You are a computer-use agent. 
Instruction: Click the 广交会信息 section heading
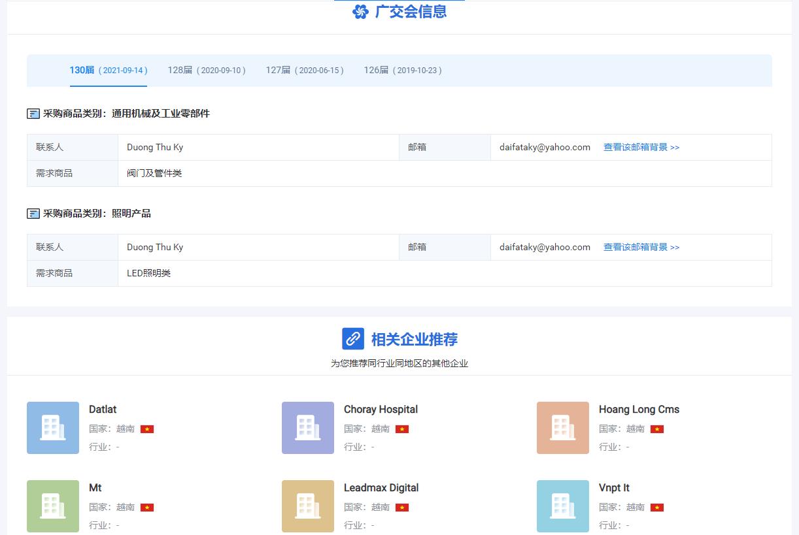coord(411,12)
